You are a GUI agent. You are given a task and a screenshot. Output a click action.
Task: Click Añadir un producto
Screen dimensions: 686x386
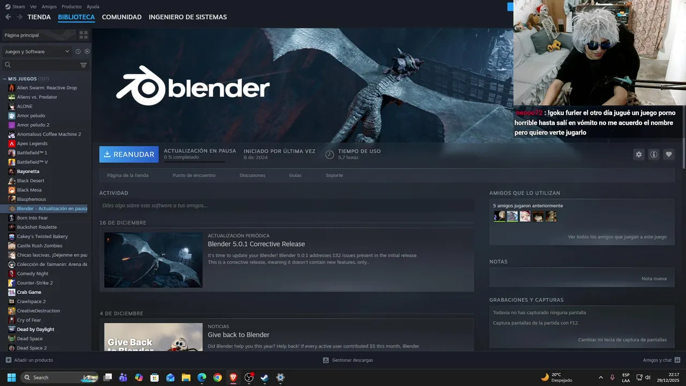29,360
